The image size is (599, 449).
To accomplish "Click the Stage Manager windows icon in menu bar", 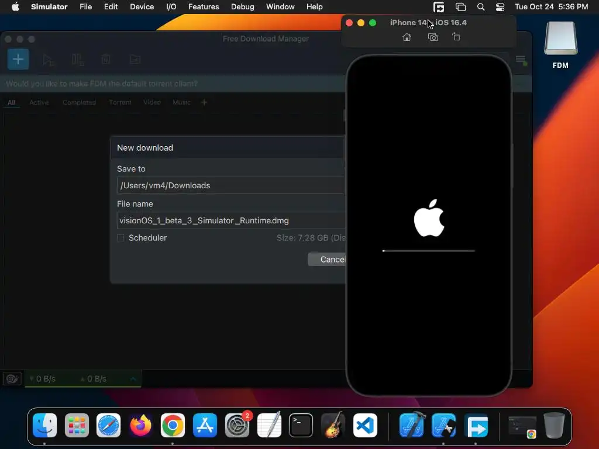I will tap(461, 7).
